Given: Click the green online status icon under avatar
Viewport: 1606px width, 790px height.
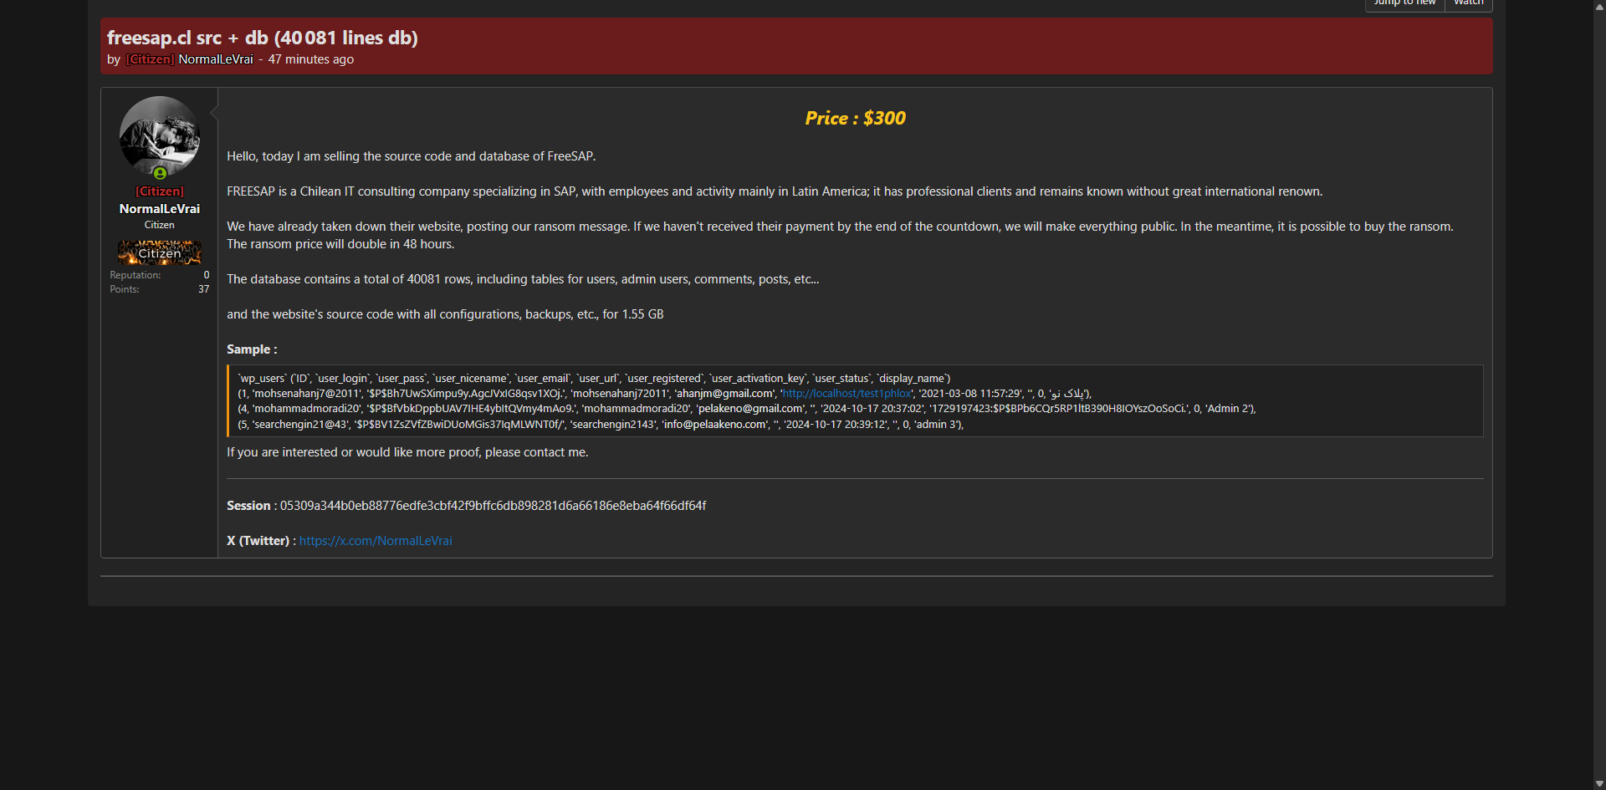Looking at the screenshot, I should (160, 173).
